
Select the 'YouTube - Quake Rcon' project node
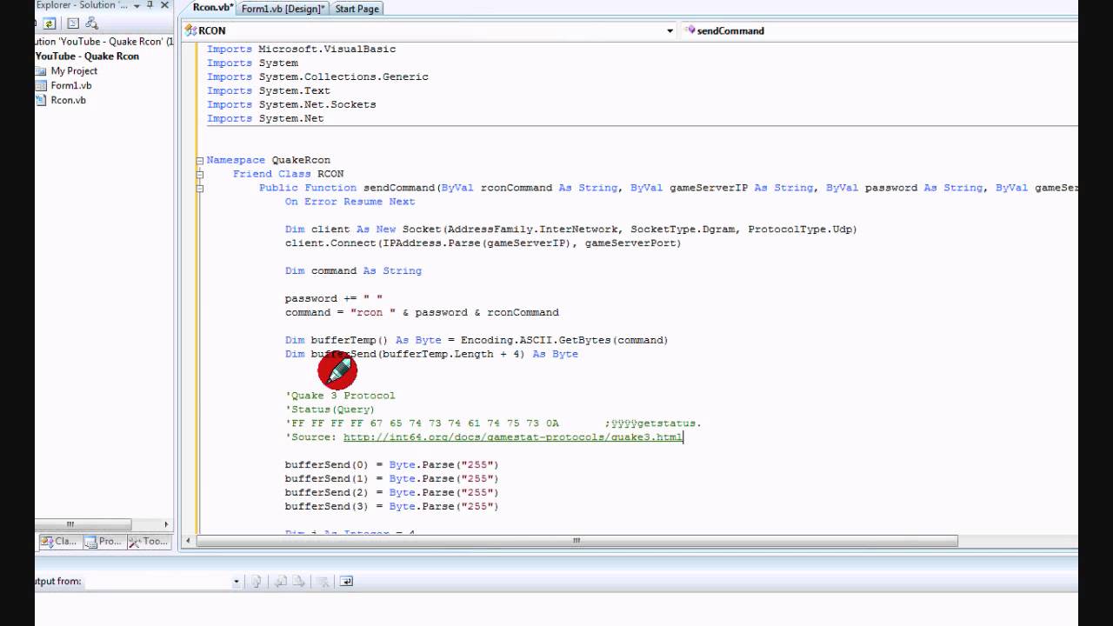(87, 57)
